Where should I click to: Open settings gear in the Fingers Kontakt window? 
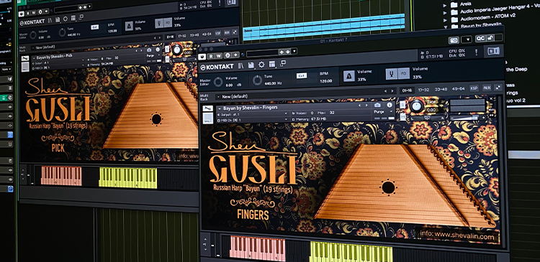click(262, 65)
